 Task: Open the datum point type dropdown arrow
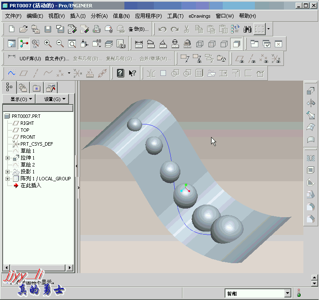(69, 73)
